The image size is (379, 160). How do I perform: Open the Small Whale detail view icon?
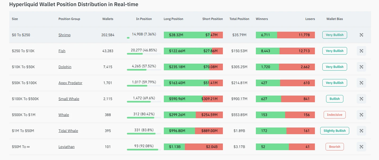pos(361,99)
